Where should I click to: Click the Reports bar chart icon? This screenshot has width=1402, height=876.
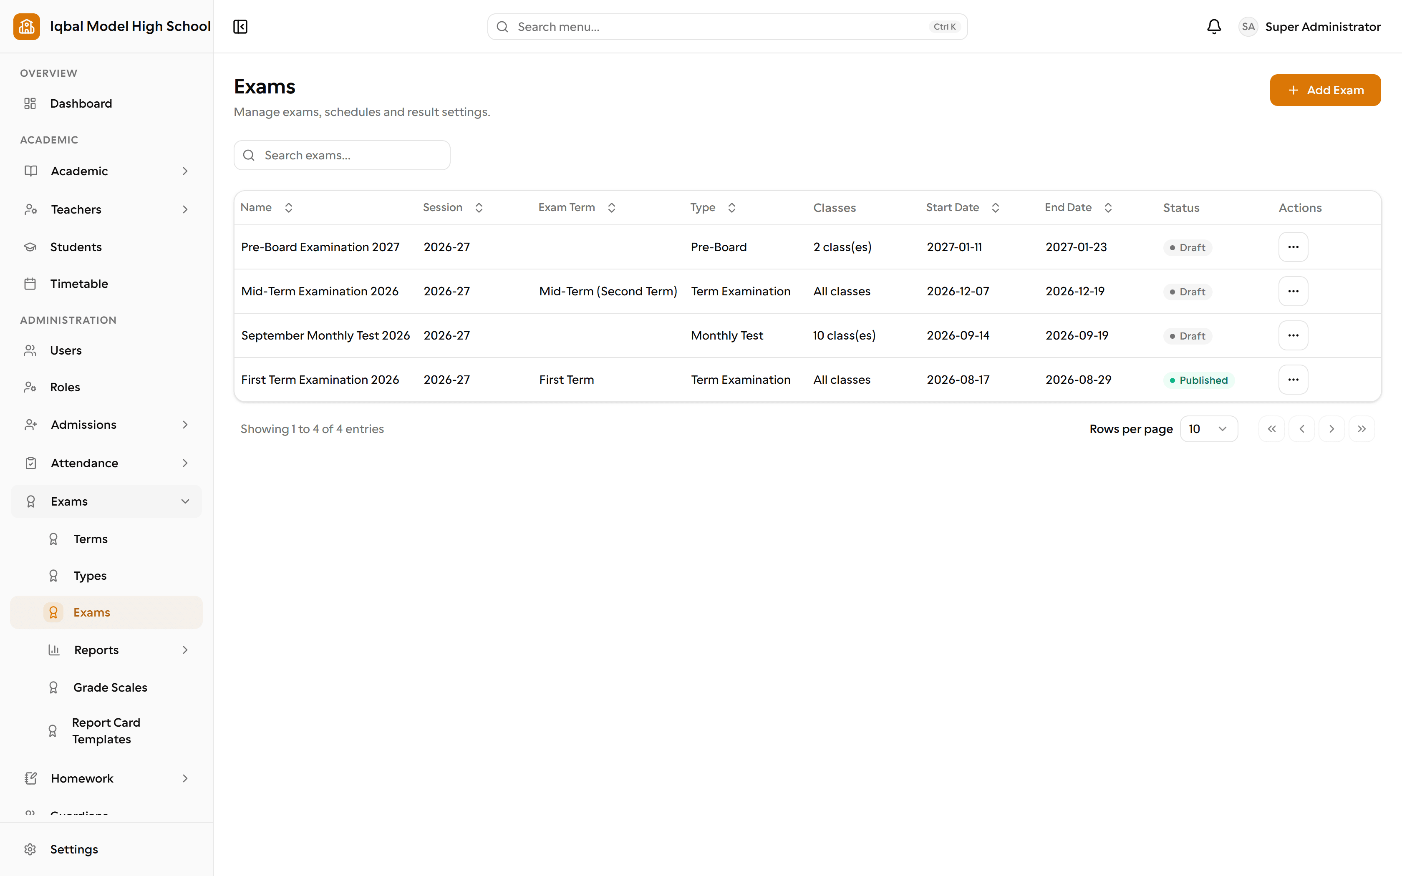pos(54,650)
